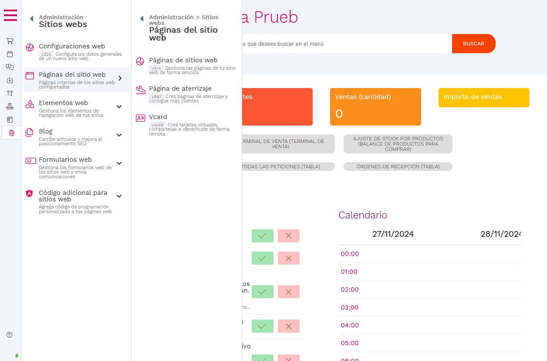The width and height of the screenshot is (547, 361).
Task: Click the second row green checkmark button
Action: [262, 258]
